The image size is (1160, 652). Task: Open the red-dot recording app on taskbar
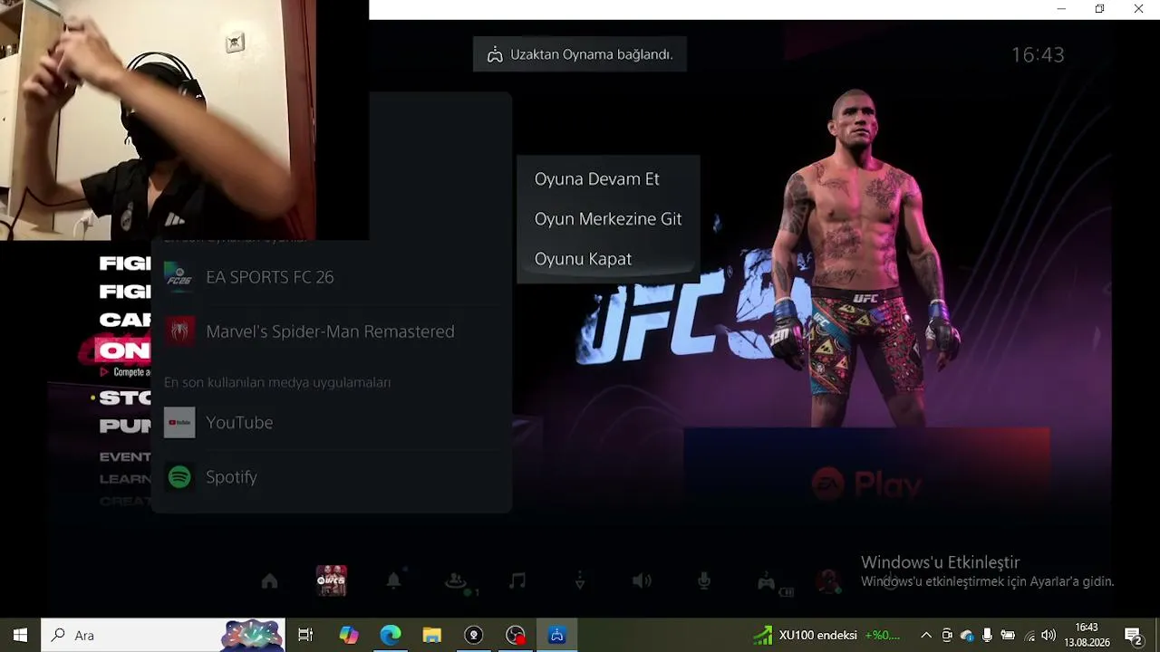[516, 635]
